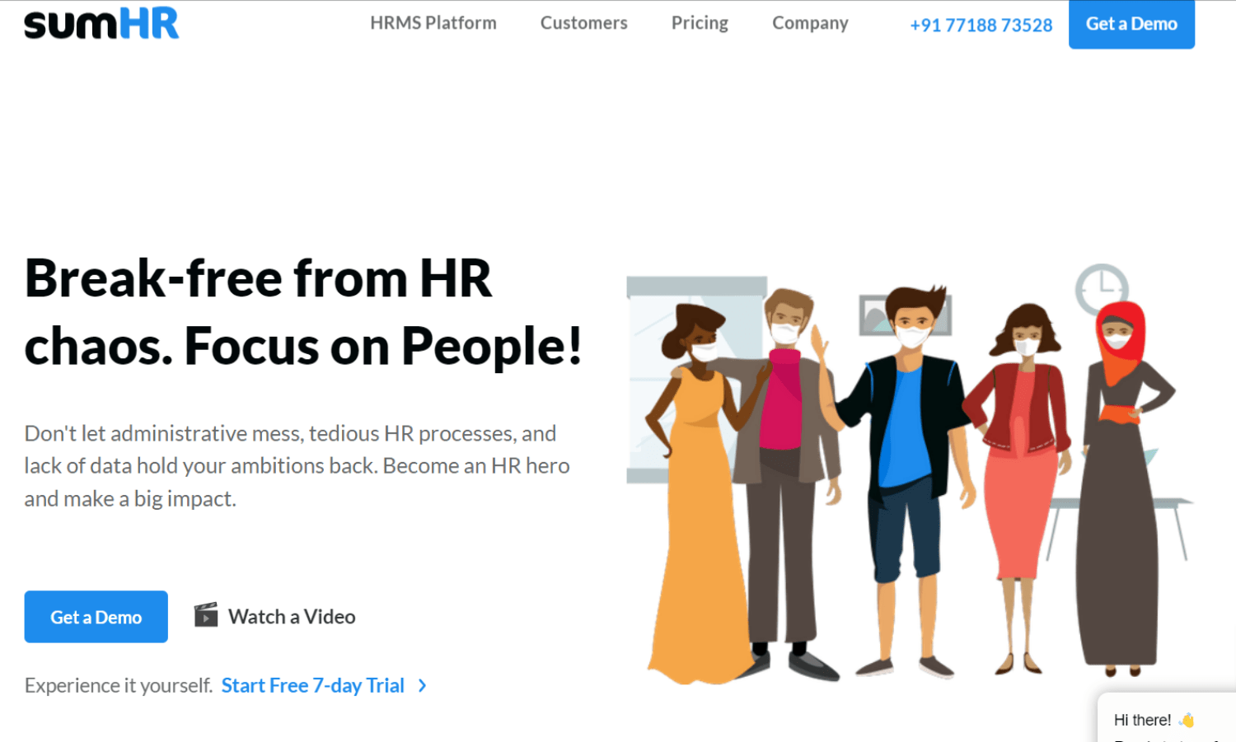Expand the Company menu
The height and width of the screenshot is (742, 1236).
(810, 23)
